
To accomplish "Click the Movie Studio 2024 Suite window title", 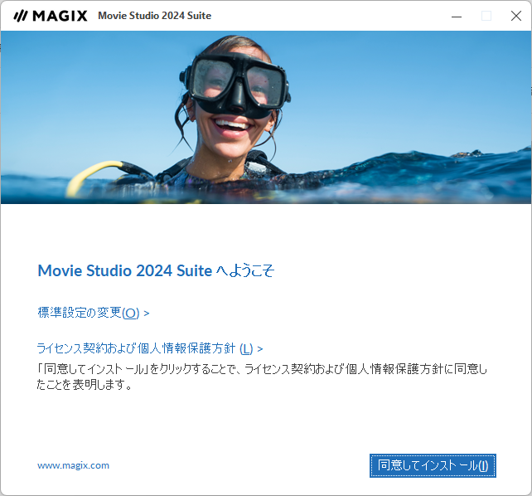I will pos(154,16).
